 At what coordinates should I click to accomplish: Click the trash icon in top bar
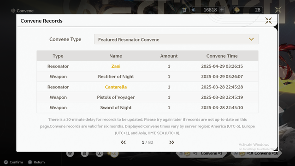point(184,10)
